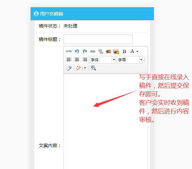Open the 字号 font size dropdown

[x=130, y=60]
